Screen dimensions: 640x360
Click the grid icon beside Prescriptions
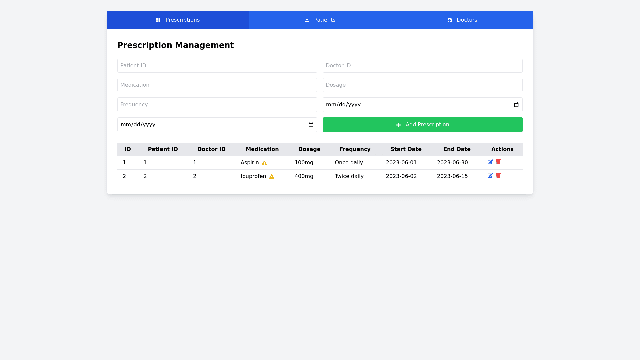point(158,20)
